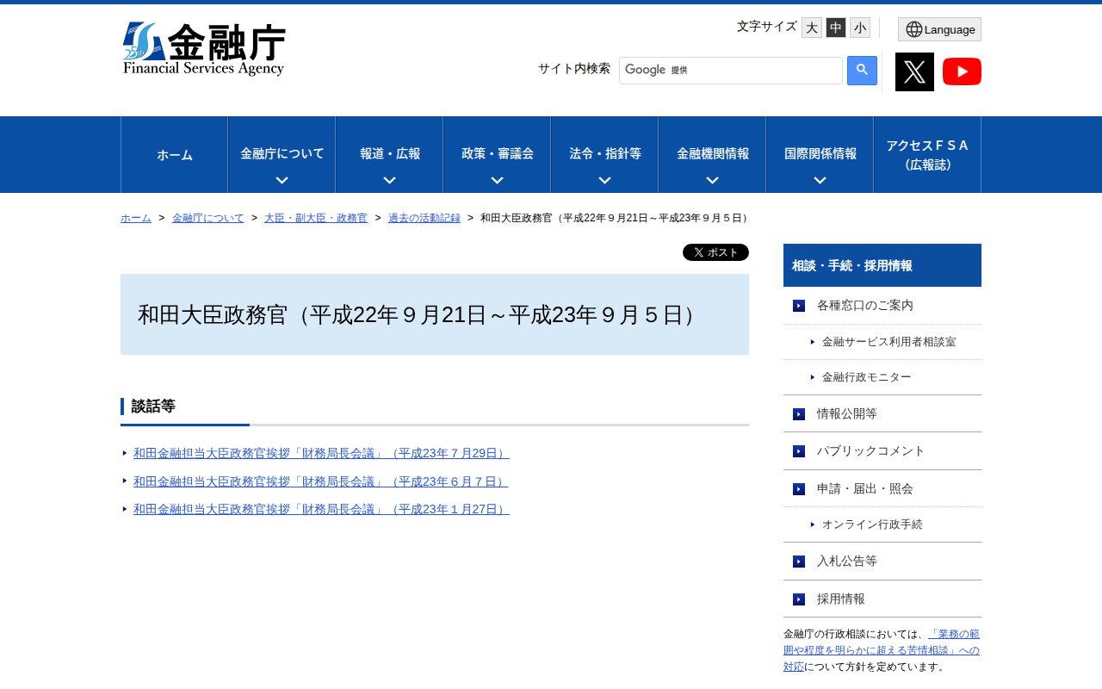Click the 大臣・副大臣・政務官 breadcrumb link
Viewport: 1102px width, 689px height.
point(316,218)
